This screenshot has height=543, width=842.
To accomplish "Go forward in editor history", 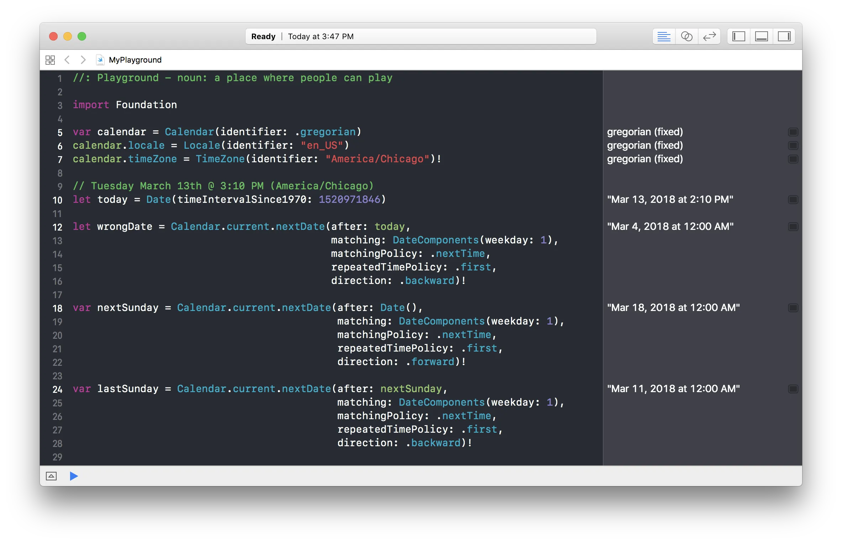I will [83, 60].
